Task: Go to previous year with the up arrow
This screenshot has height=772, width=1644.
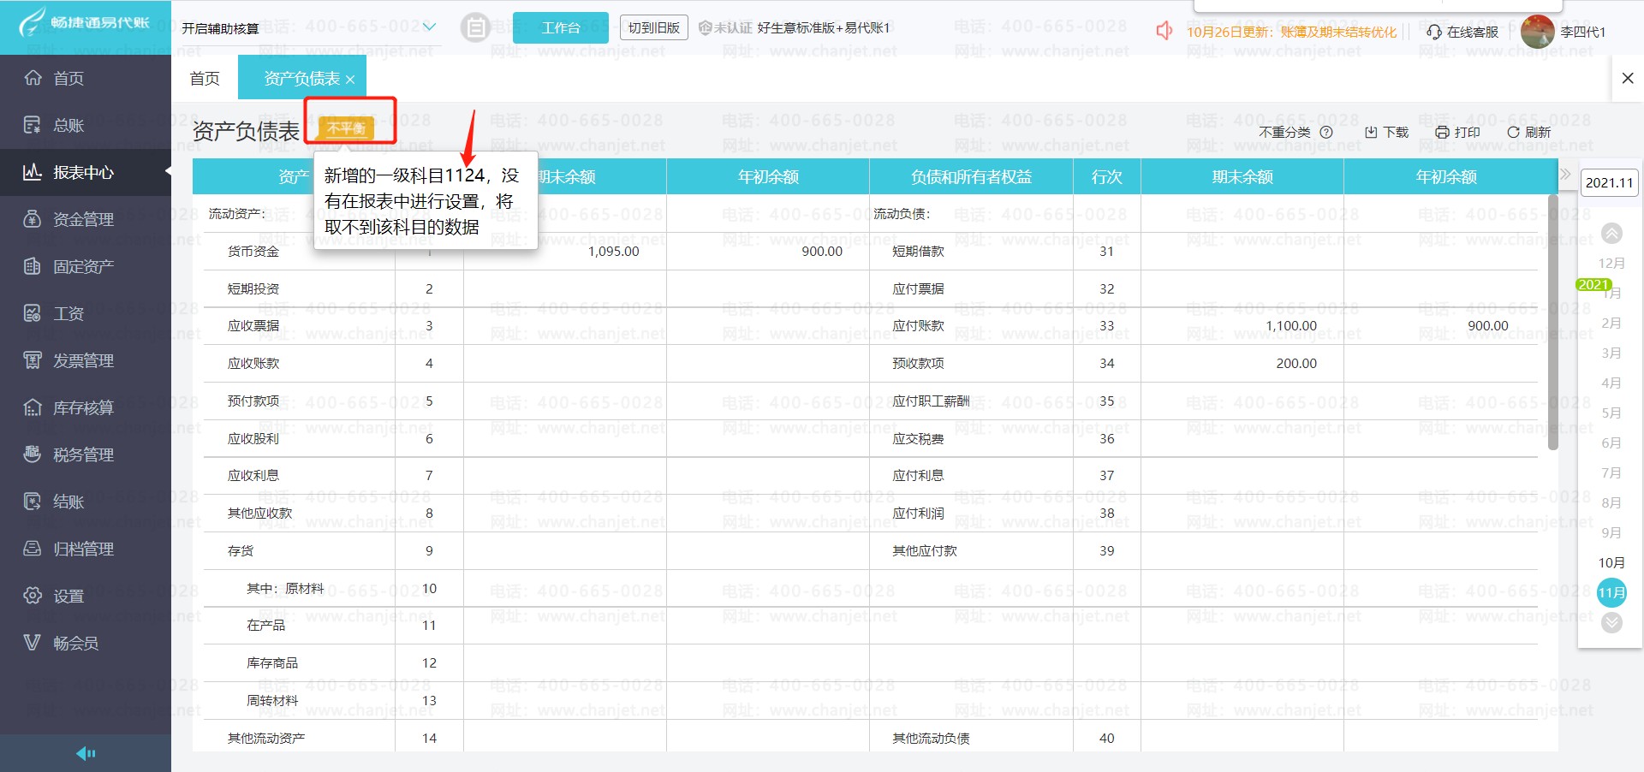Action: click(1611, 233)
